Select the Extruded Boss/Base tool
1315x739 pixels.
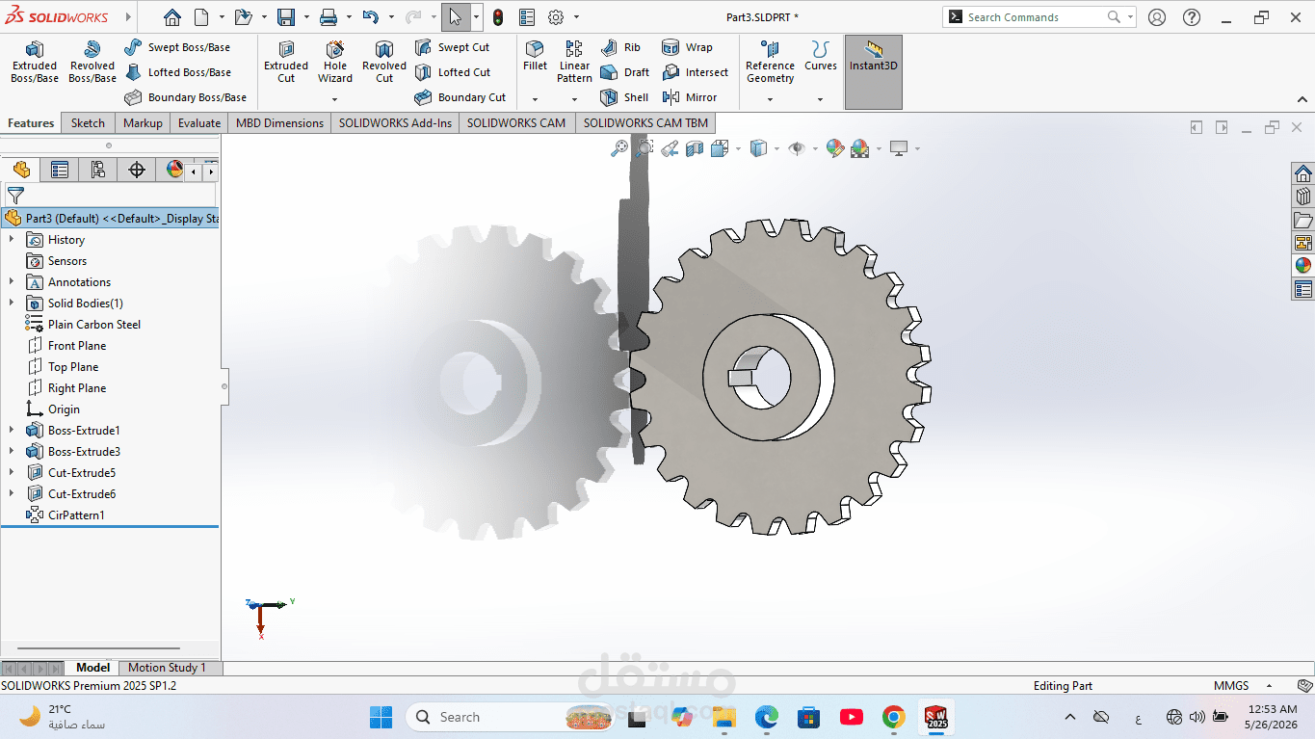pyautogui.click(x=35, y=62)
